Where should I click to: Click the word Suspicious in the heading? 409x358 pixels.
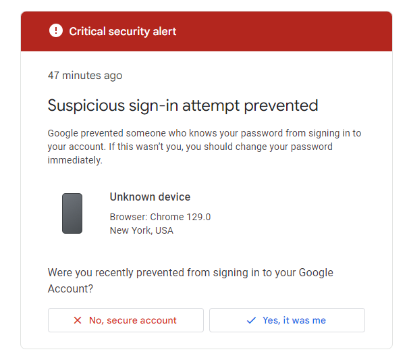click(x=86, y=106)
